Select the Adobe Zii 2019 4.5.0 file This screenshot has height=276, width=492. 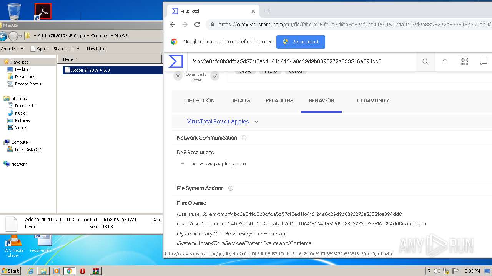(x=112, y=70)
